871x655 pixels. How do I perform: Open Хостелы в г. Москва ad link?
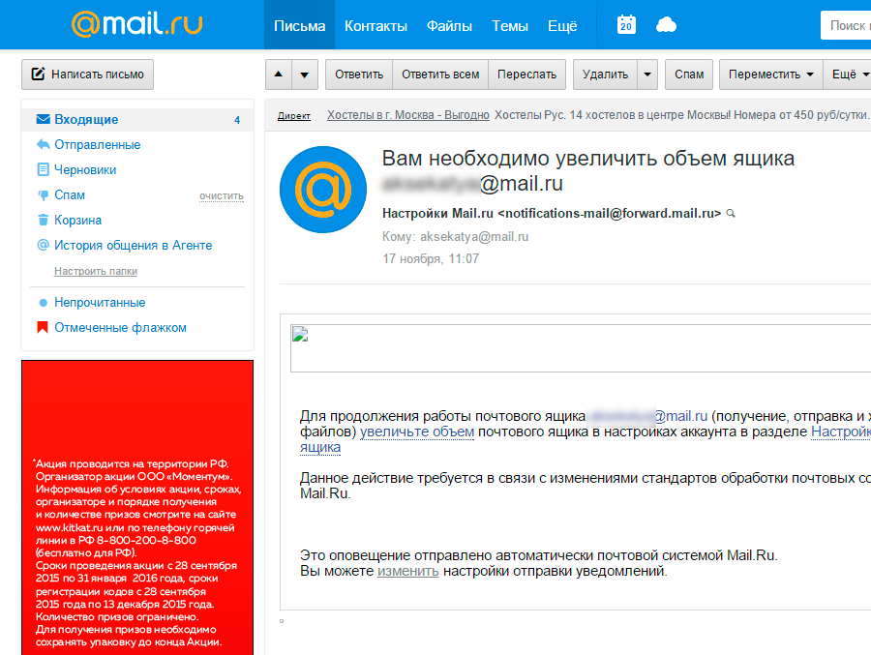(x=408, y=115)
